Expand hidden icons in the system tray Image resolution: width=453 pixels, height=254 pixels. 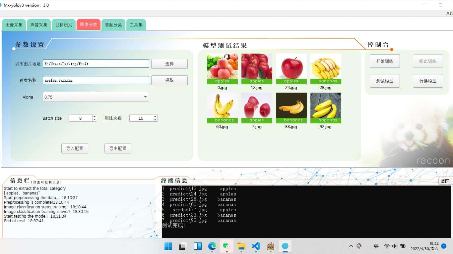pyautogui.click(x=351, y=246)
